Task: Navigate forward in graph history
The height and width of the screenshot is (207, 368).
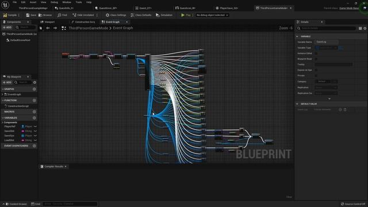Action: [x=55, y=28]
